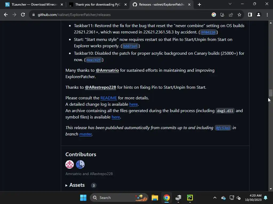
Task: Toggle the Chrome side panel
Action: [x=250, y=15]
